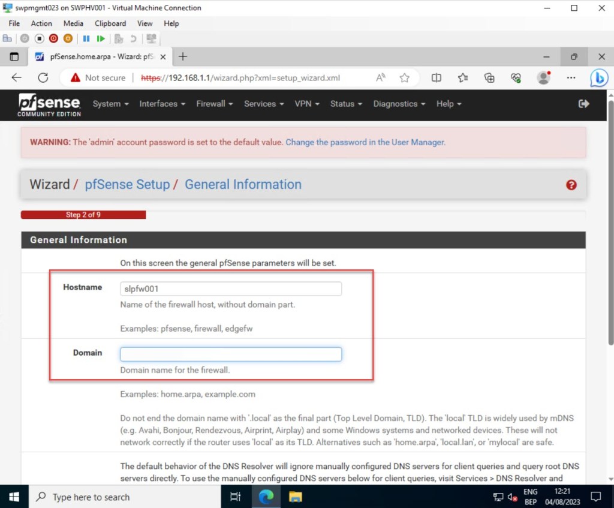The image size is (614, 508).
Task: Expand the System dropdown menu
Action: (110, 104)
